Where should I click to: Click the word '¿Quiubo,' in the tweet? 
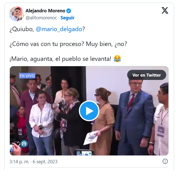tap(22, 29)
